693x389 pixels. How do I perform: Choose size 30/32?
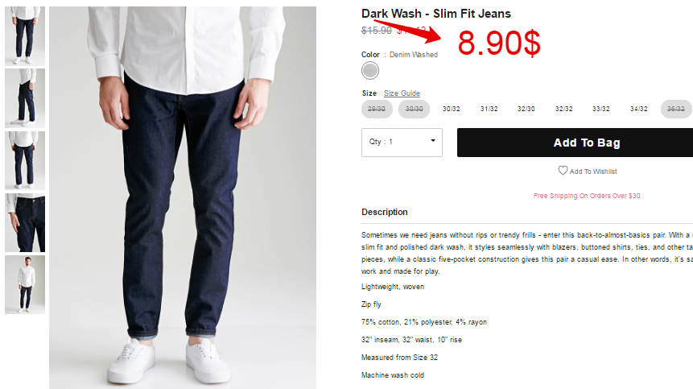pyautogui.click(x=452, y=109)
